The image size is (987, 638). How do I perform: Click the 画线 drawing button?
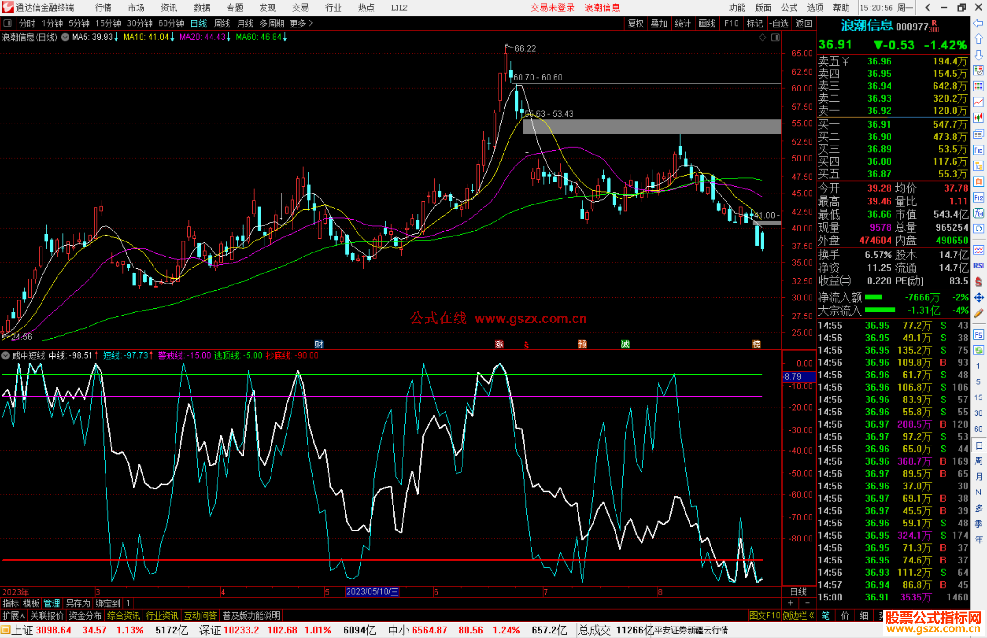pos(707,23)
